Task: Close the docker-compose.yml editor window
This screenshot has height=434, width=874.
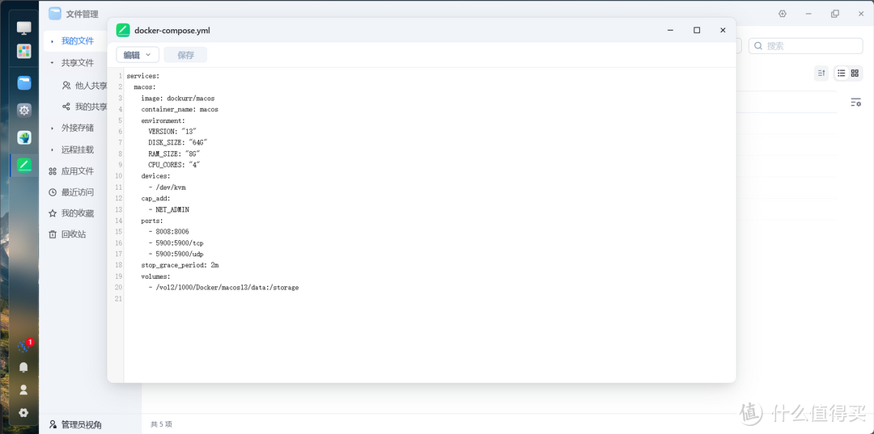Action: (x=723, y=31)
